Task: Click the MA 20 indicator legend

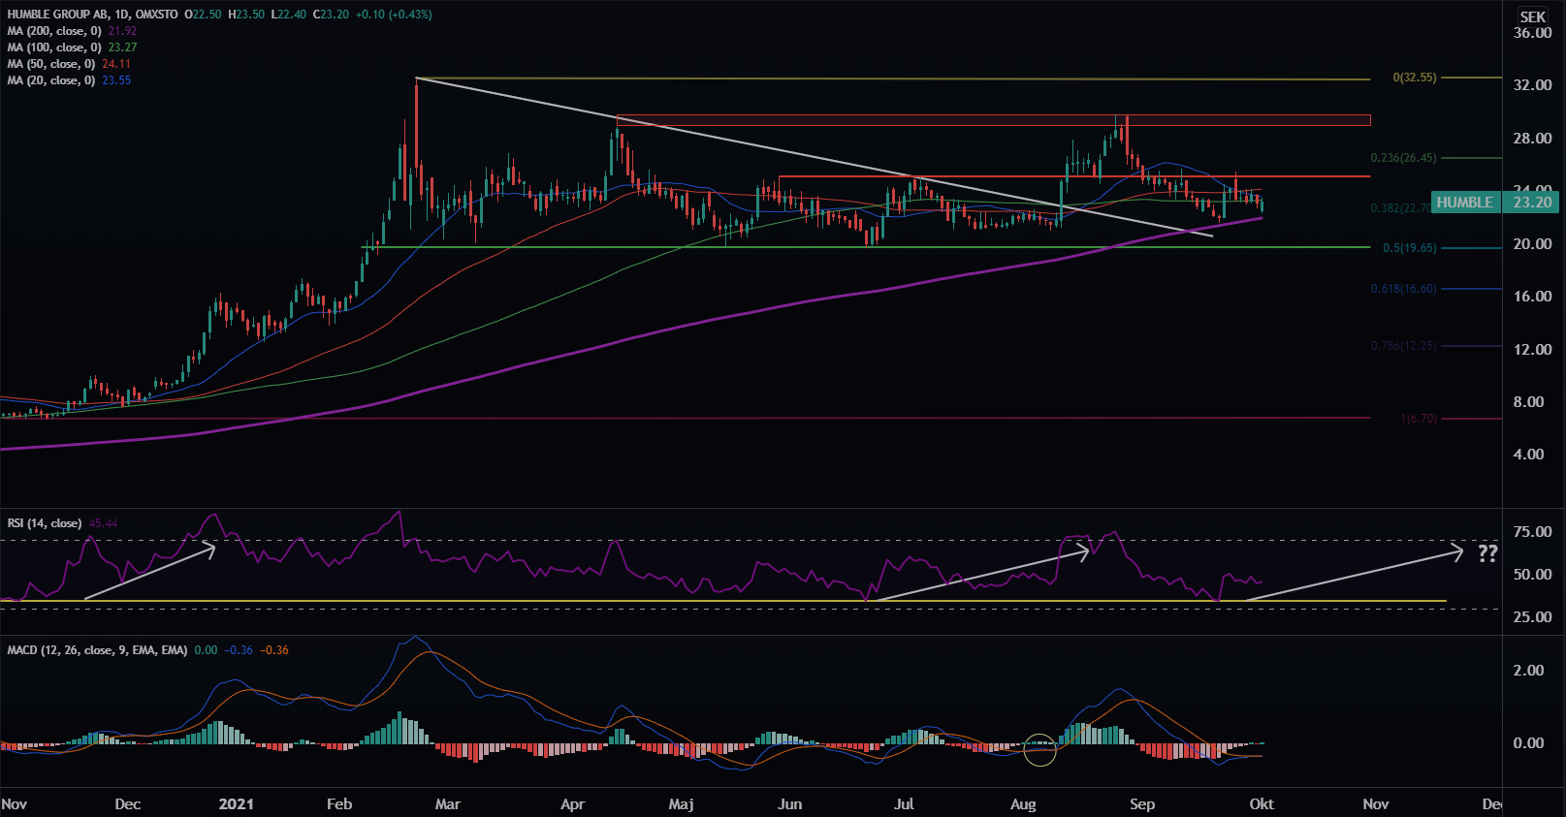Action: [51, 80]
